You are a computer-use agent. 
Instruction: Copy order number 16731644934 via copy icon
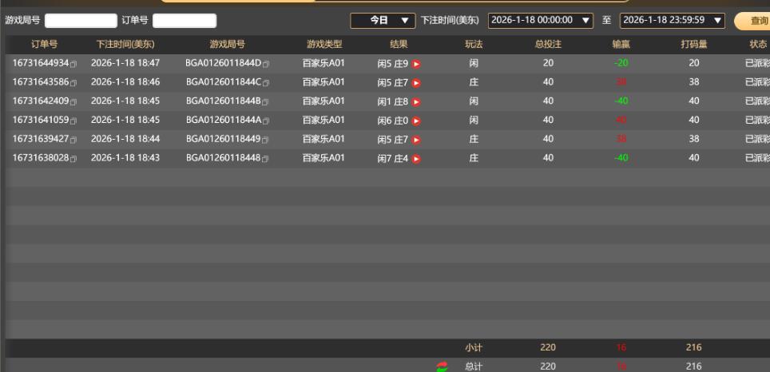point(73,64)
